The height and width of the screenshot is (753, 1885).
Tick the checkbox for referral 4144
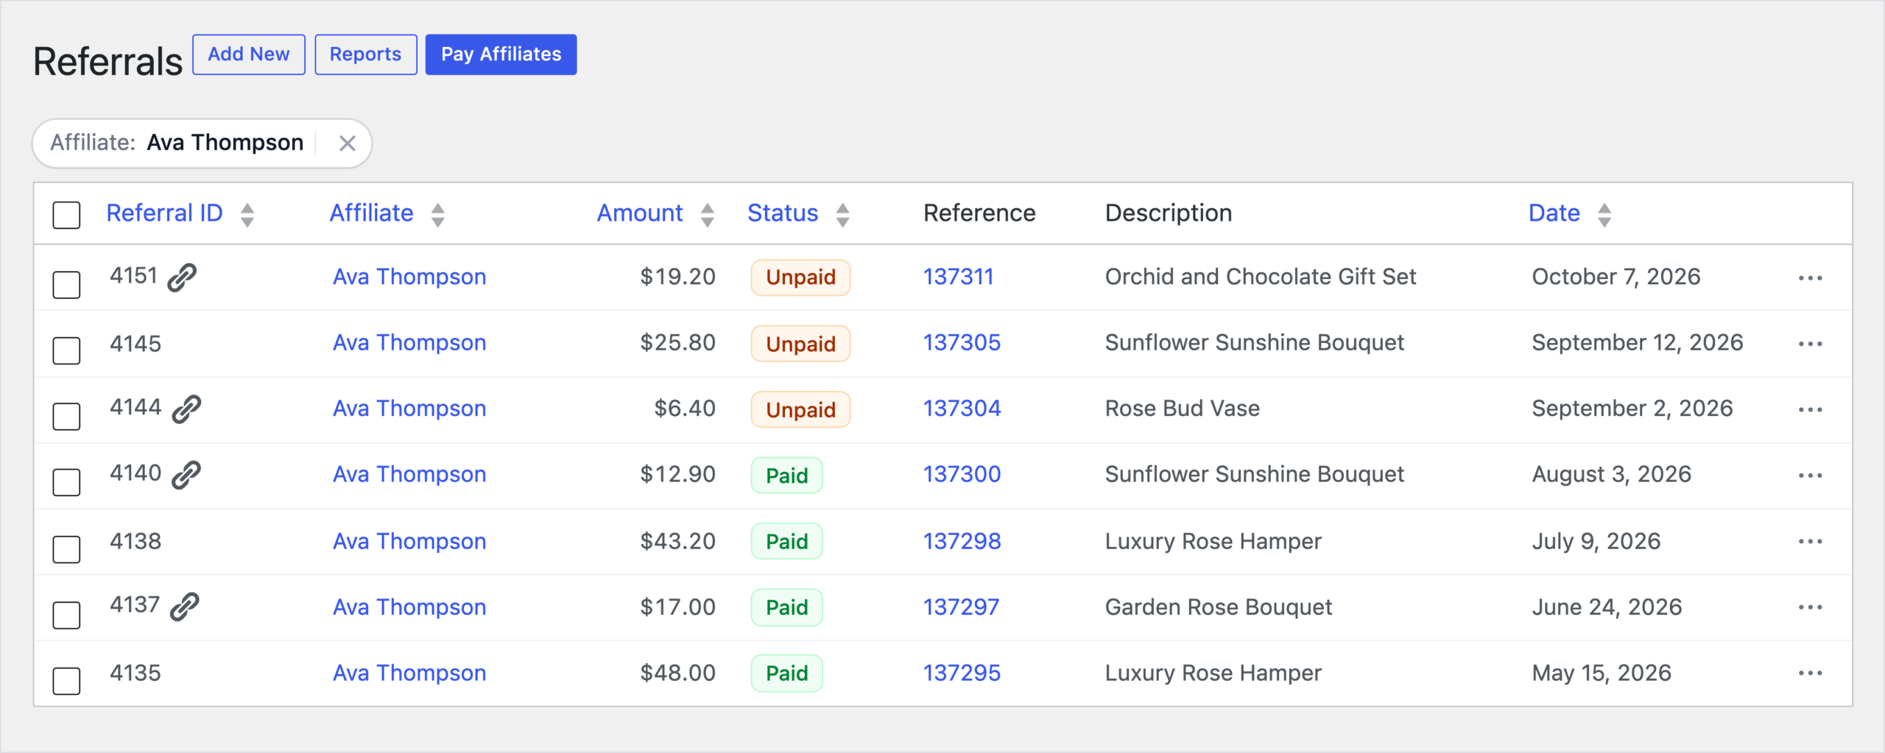point(66,417)
